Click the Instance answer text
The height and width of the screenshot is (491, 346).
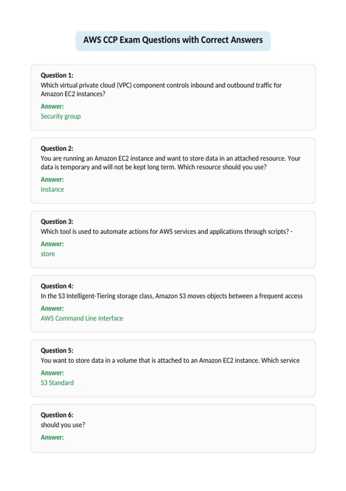pos(52,189)
